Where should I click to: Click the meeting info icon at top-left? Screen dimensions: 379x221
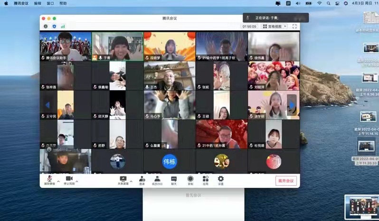click(x=46, y=27)
